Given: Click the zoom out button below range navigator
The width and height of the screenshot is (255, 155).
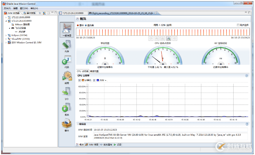Looking at the screenshot, I should 163,38.
